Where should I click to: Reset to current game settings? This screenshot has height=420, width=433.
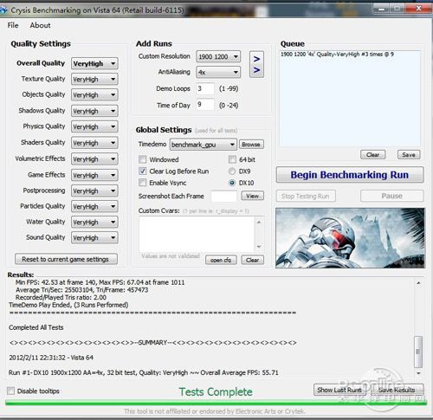click(x=66, y=259)
